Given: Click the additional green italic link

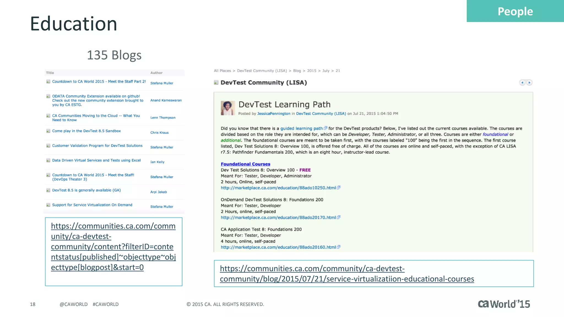Looking at the screenshot, I should coord(231,140).
